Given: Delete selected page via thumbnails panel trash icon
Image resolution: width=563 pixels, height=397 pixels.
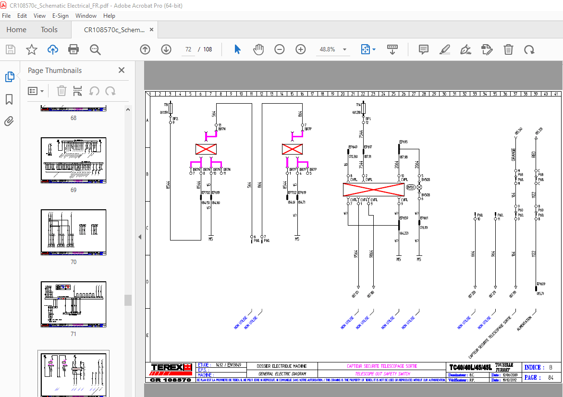Looking at the screenshot, I should point(61,91).
